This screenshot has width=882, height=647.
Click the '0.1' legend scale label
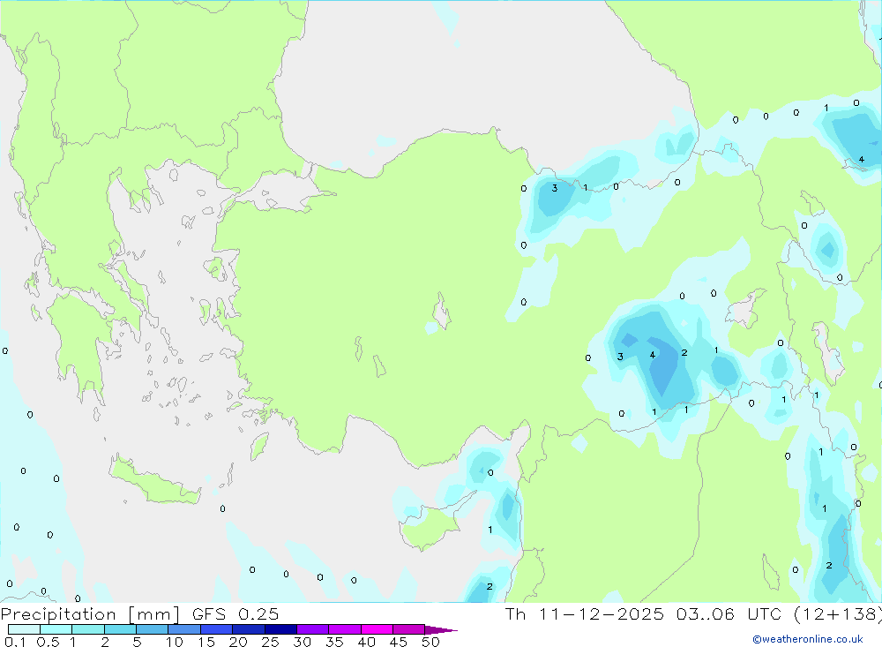click(15, 642)
